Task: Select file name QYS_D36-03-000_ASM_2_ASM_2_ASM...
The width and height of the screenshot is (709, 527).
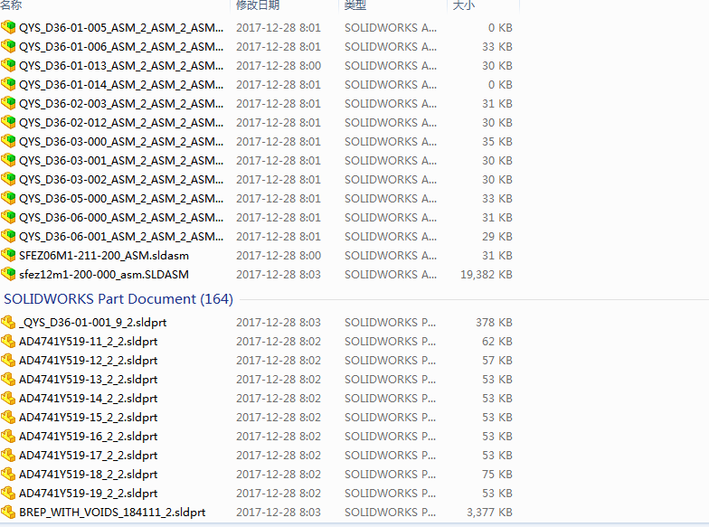Action: [121, 141]
